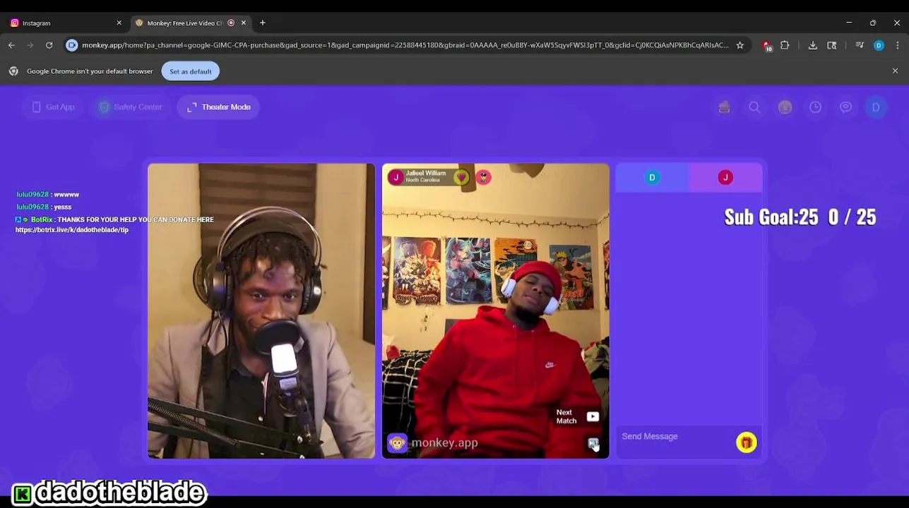Close the Monkey tab
This screenshot has height=508, width=909.
point(244,23)
